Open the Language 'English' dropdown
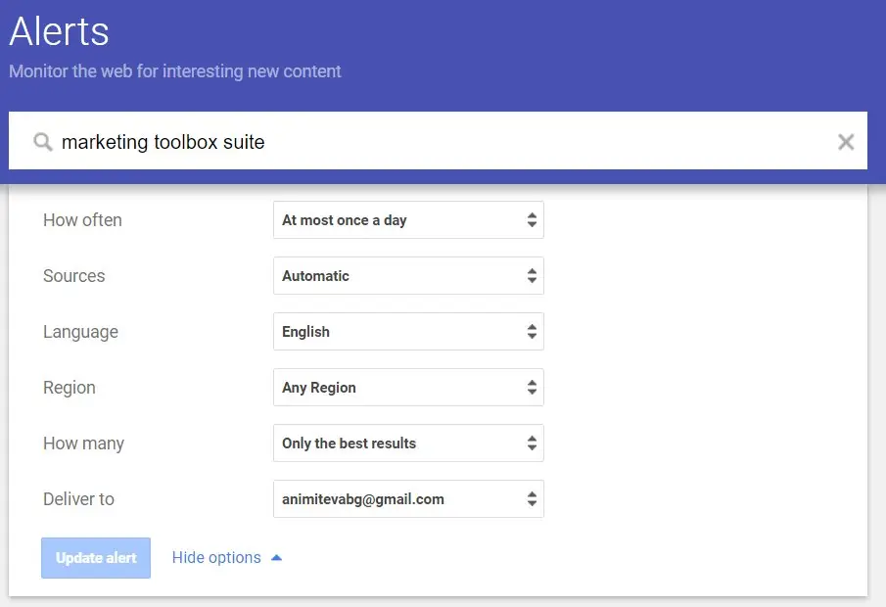The height and width of the screenshot is (607, 886). [x=408, y=332]
